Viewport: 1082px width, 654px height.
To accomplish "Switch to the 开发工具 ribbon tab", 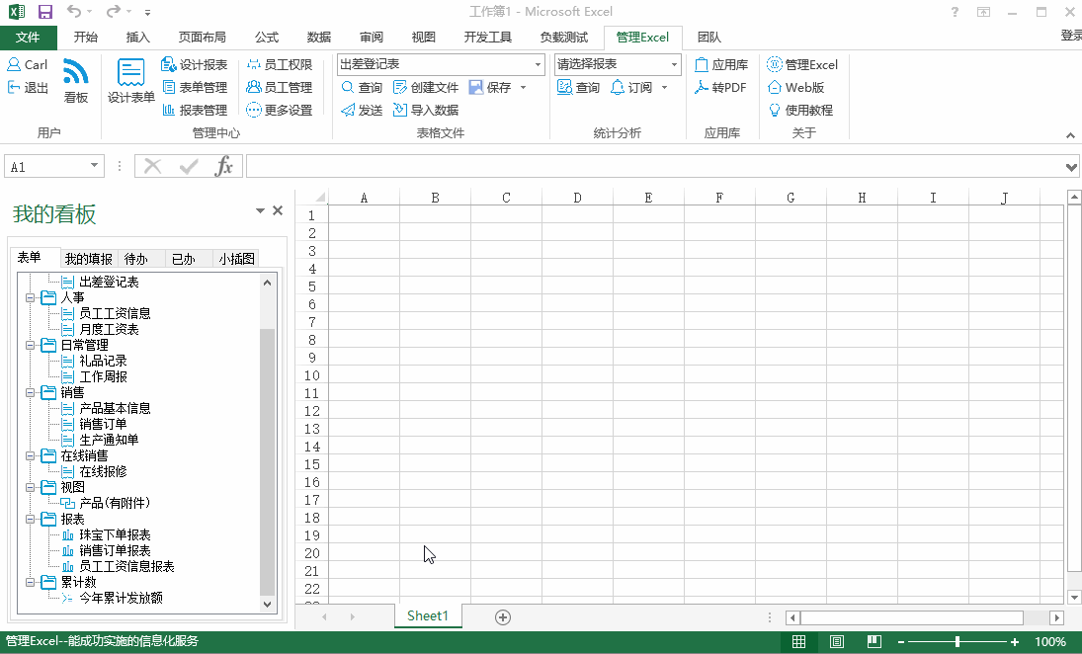I will (x=488, y=38).
